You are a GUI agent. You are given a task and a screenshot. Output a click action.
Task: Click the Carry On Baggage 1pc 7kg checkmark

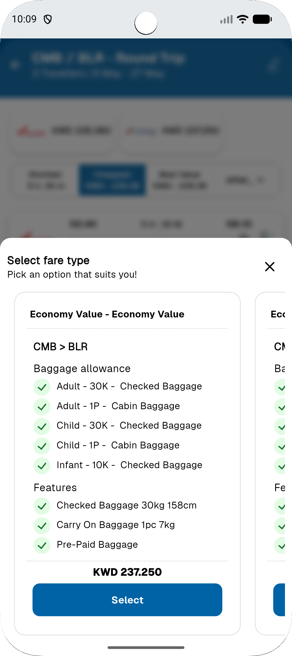point(42,526)
